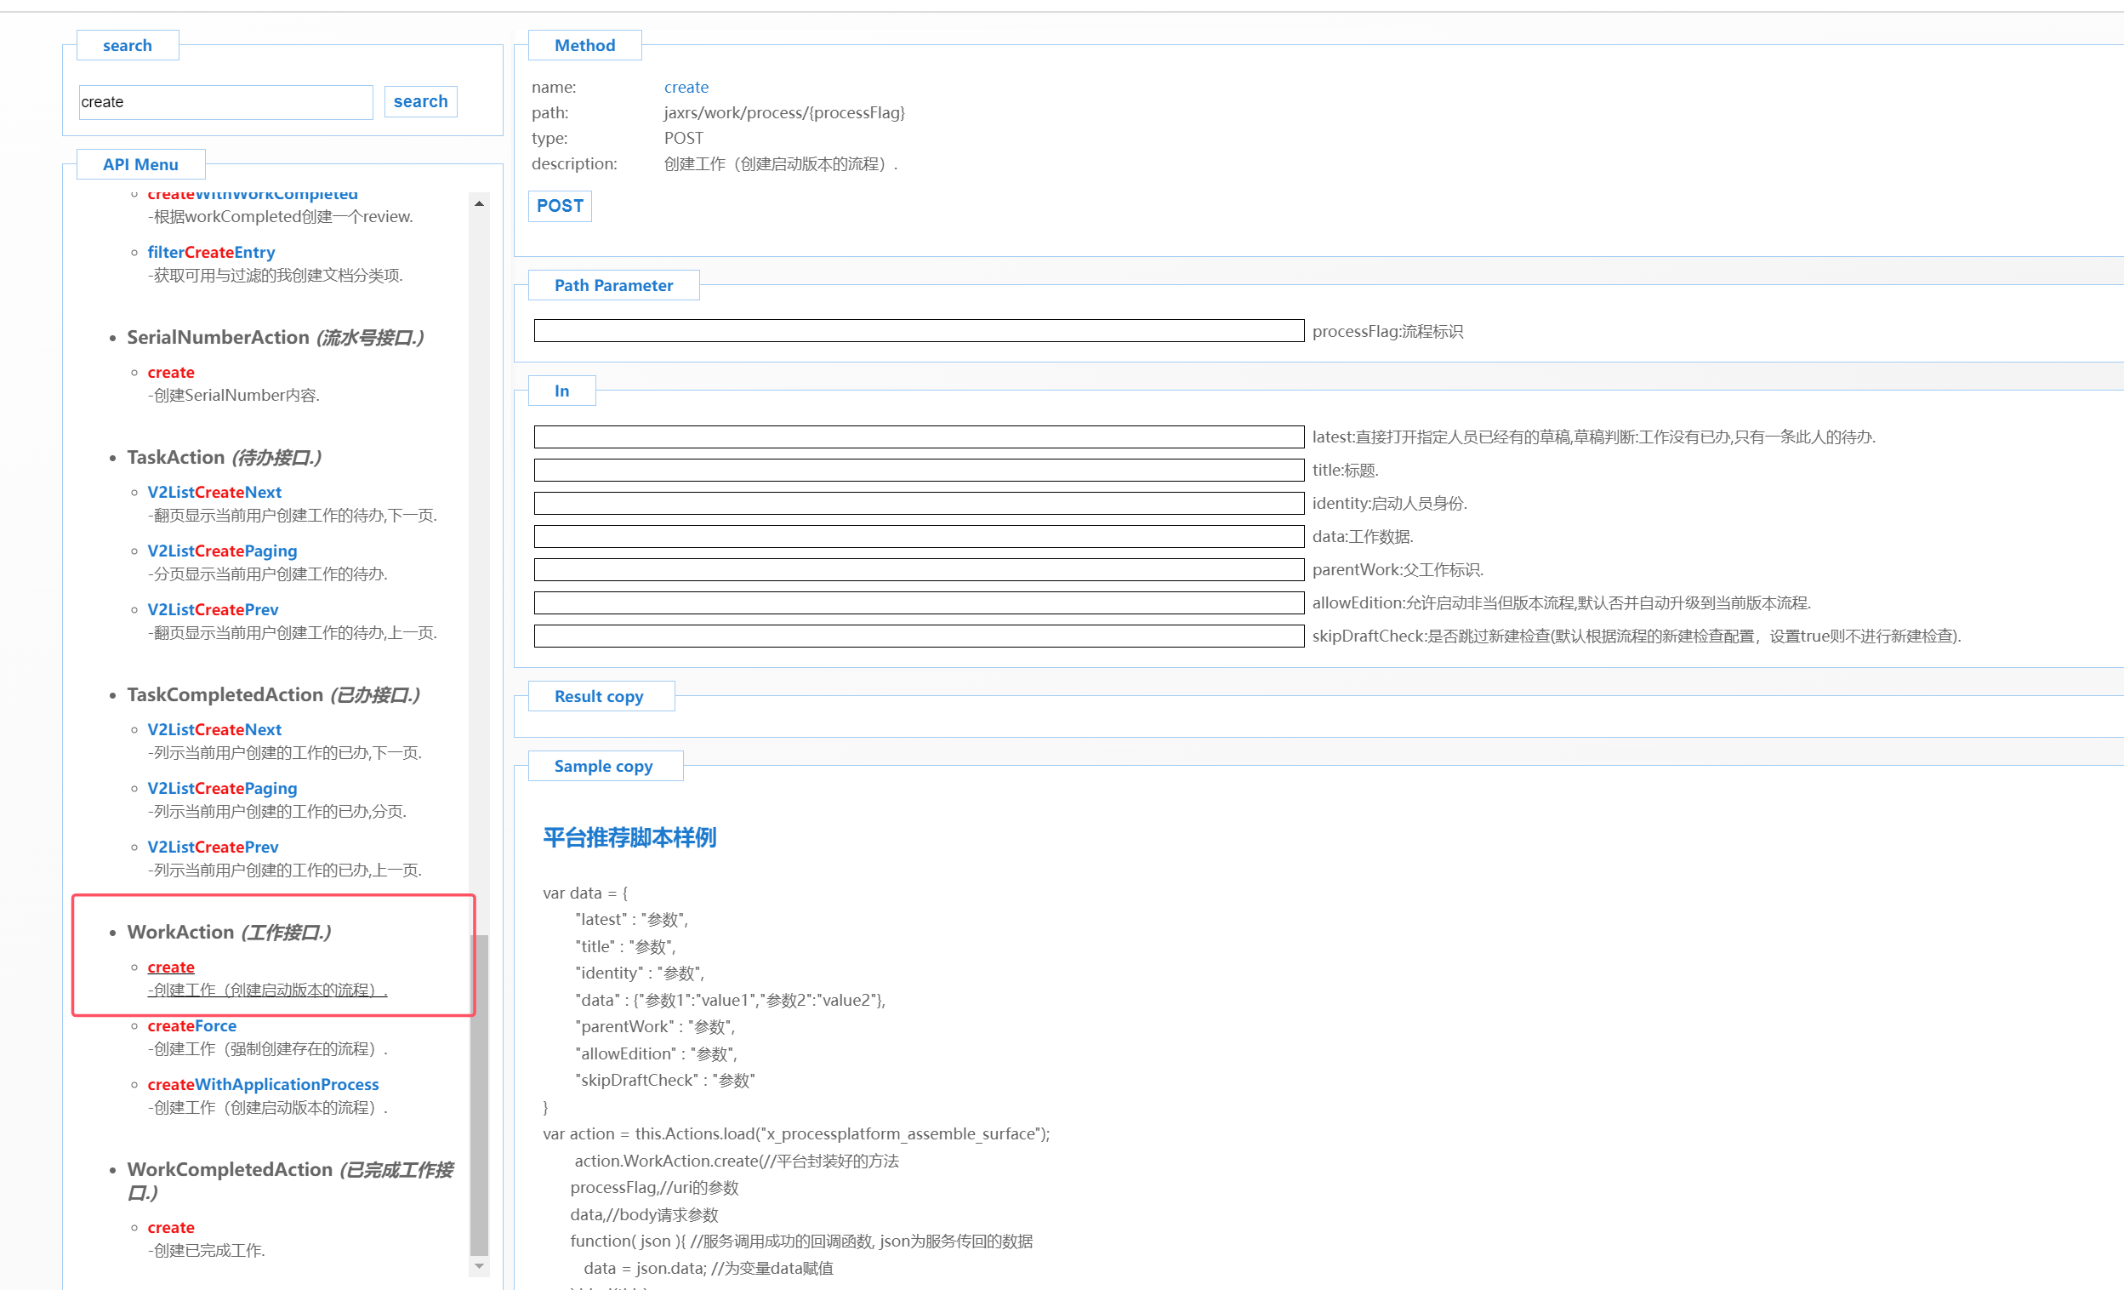Click the blue 'create' method name link
The height and width of the screenshot is (1290, 2124).
[x=686, y=87]
